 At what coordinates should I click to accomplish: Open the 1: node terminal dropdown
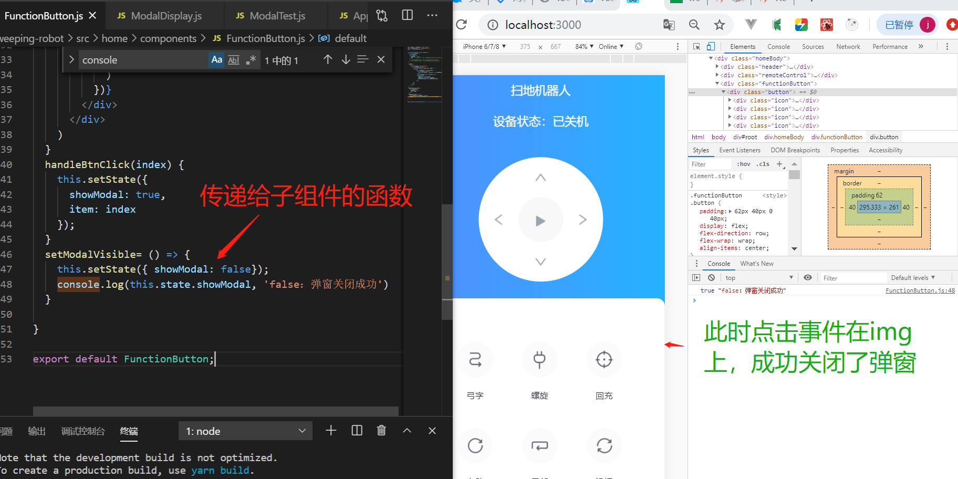click(245, 431)
